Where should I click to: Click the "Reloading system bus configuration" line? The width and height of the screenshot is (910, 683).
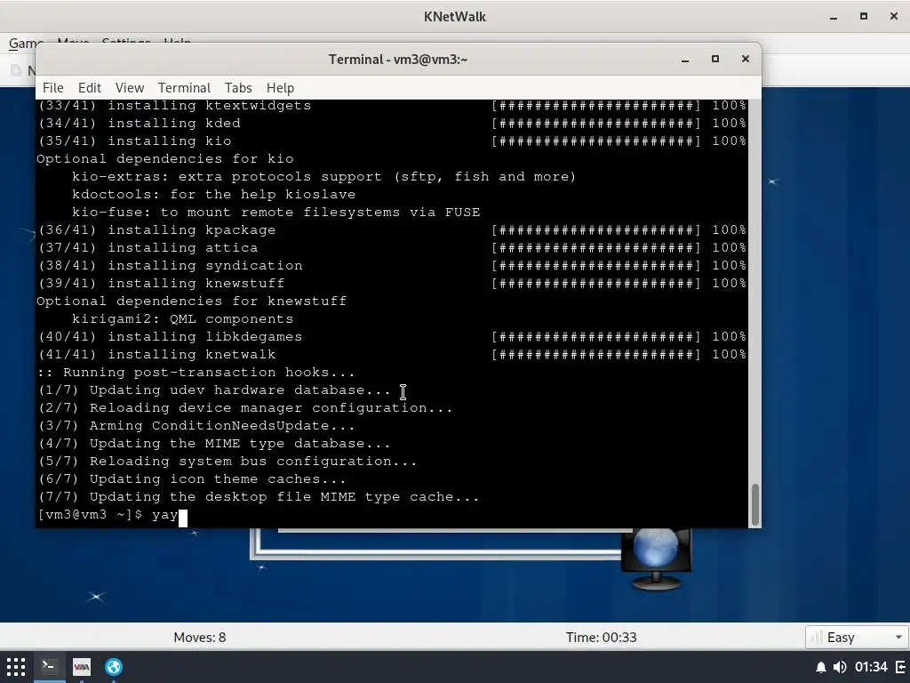[227, 462]
